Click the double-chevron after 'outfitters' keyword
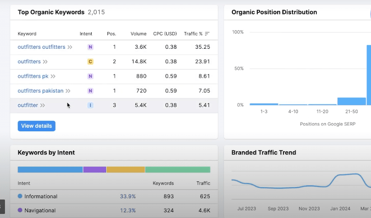Image resolution: width=371 pixels, height=218 pixels. (x=45, y=62)
